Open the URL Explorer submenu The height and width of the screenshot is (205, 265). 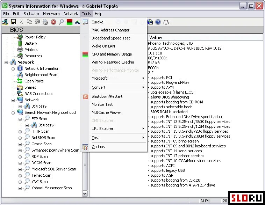pos(114,129)
